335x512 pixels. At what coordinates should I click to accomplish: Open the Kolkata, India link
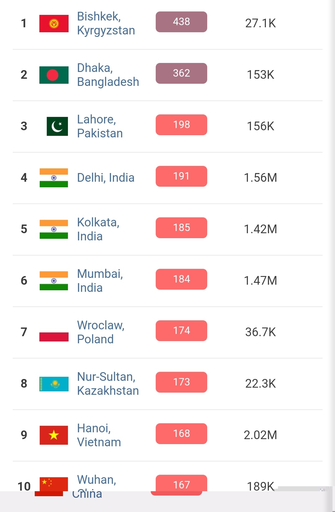[x=98, y=229]
